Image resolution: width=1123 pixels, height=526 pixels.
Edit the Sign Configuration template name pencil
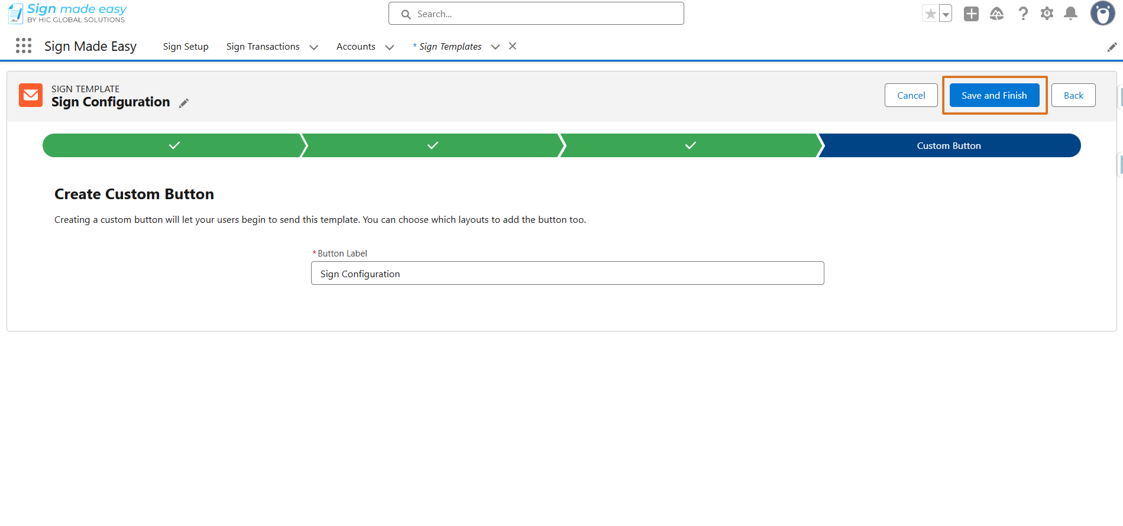click(x=184, y=103)
